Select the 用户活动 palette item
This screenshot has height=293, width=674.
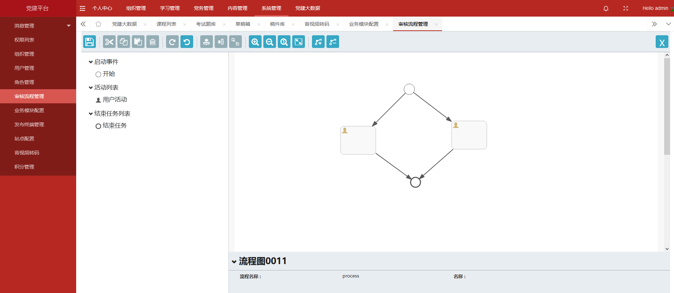[x=111, y=100]
